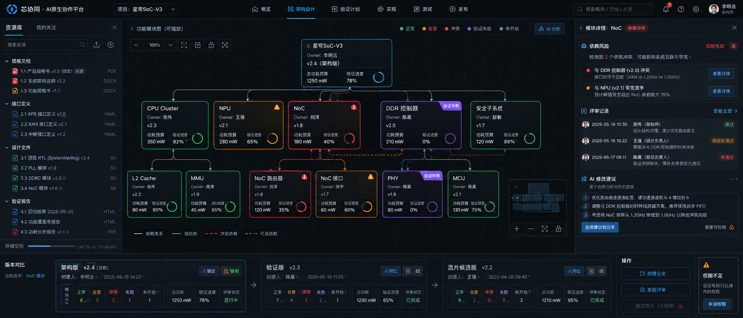The image size is (743, 318).
Task: Focus the 搜索资源 input field
Action: click(46, 45)
